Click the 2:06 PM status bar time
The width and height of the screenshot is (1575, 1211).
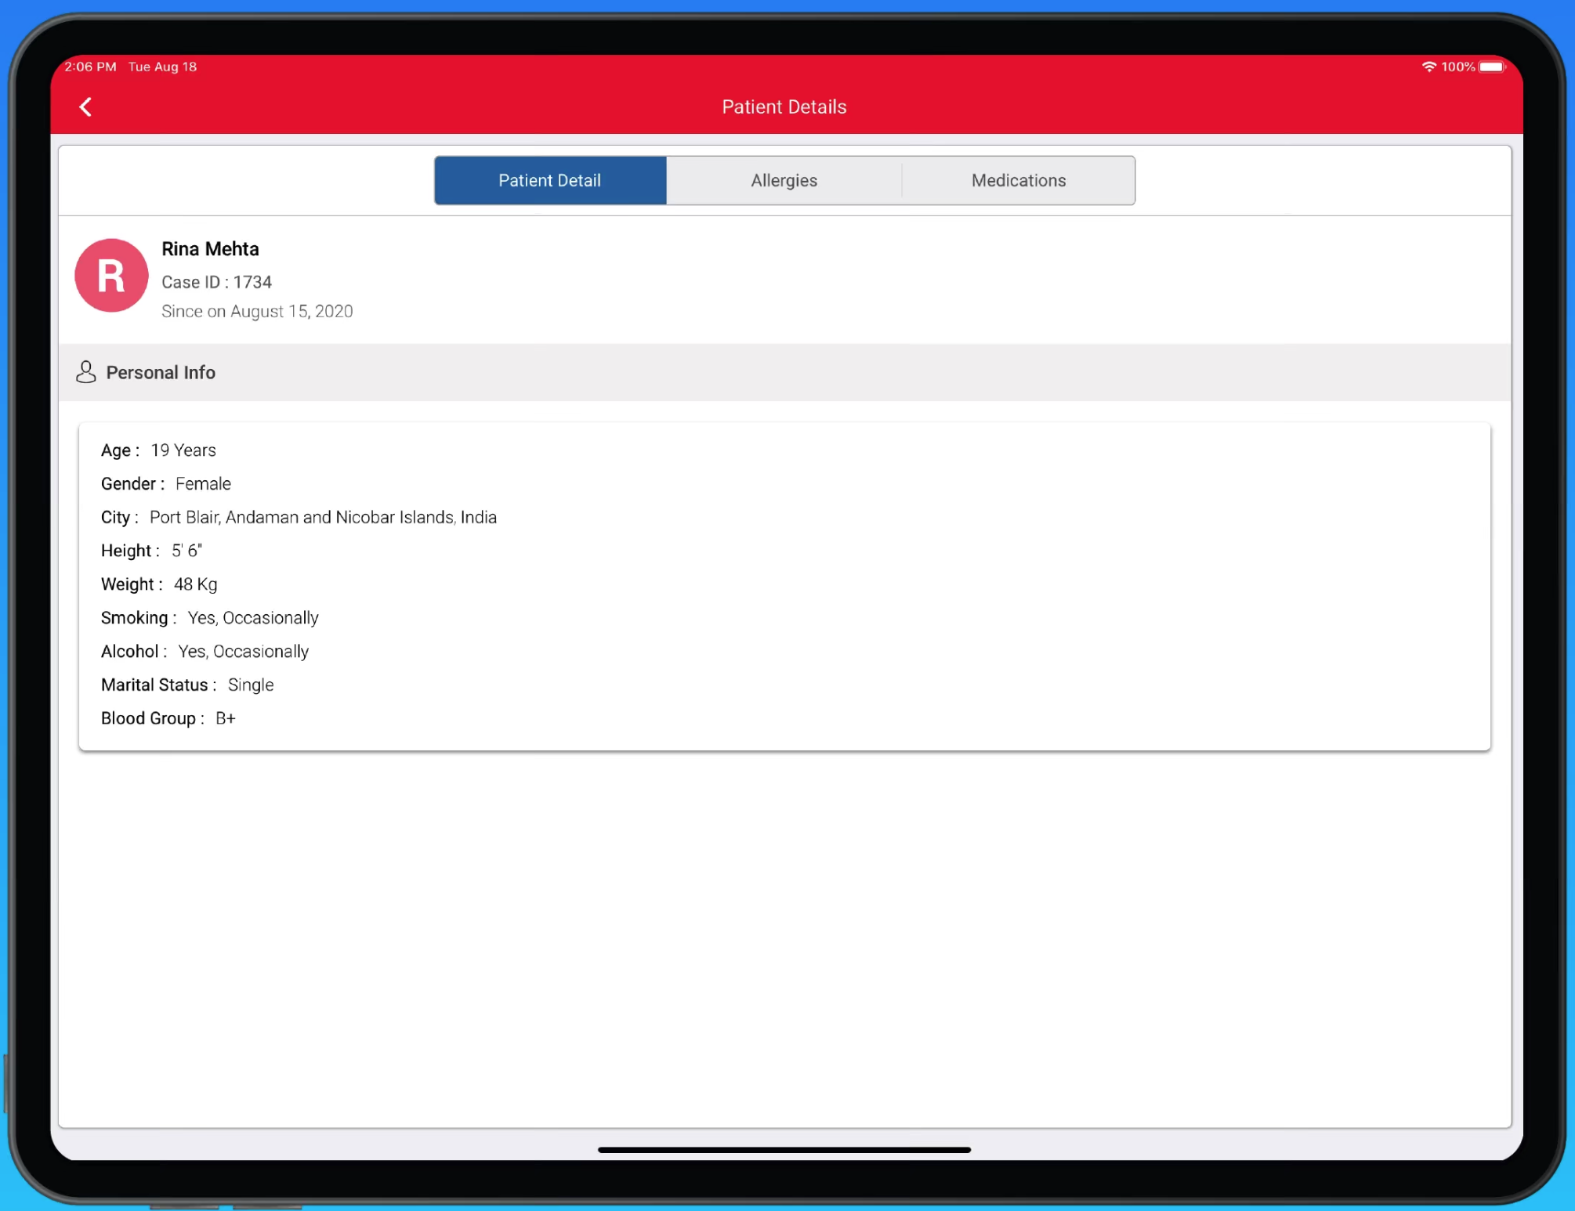coord(90,67)
